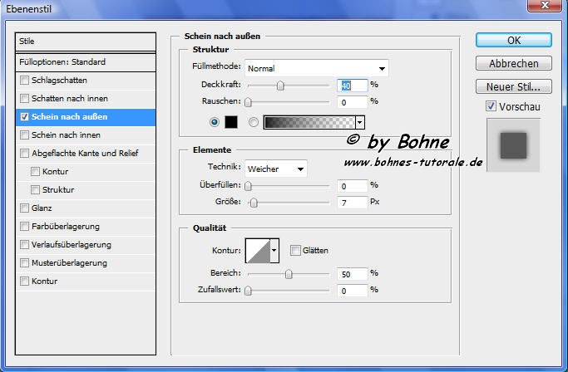Click the Abbrechen button

tap(513, 63)
